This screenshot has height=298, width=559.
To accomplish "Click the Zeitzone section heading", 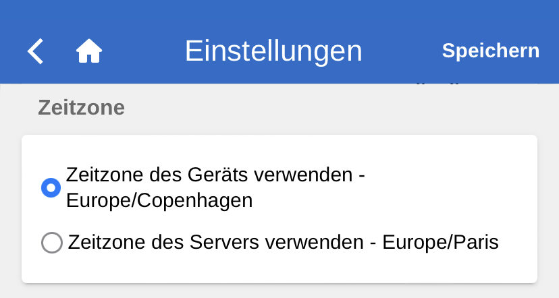I will coord(81,108).
